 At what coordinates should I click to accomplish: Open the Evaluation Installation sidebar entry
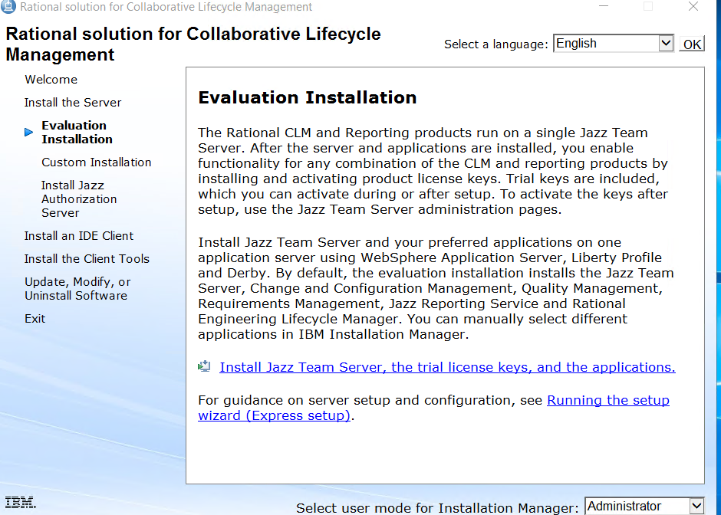(x=77, y=133)
